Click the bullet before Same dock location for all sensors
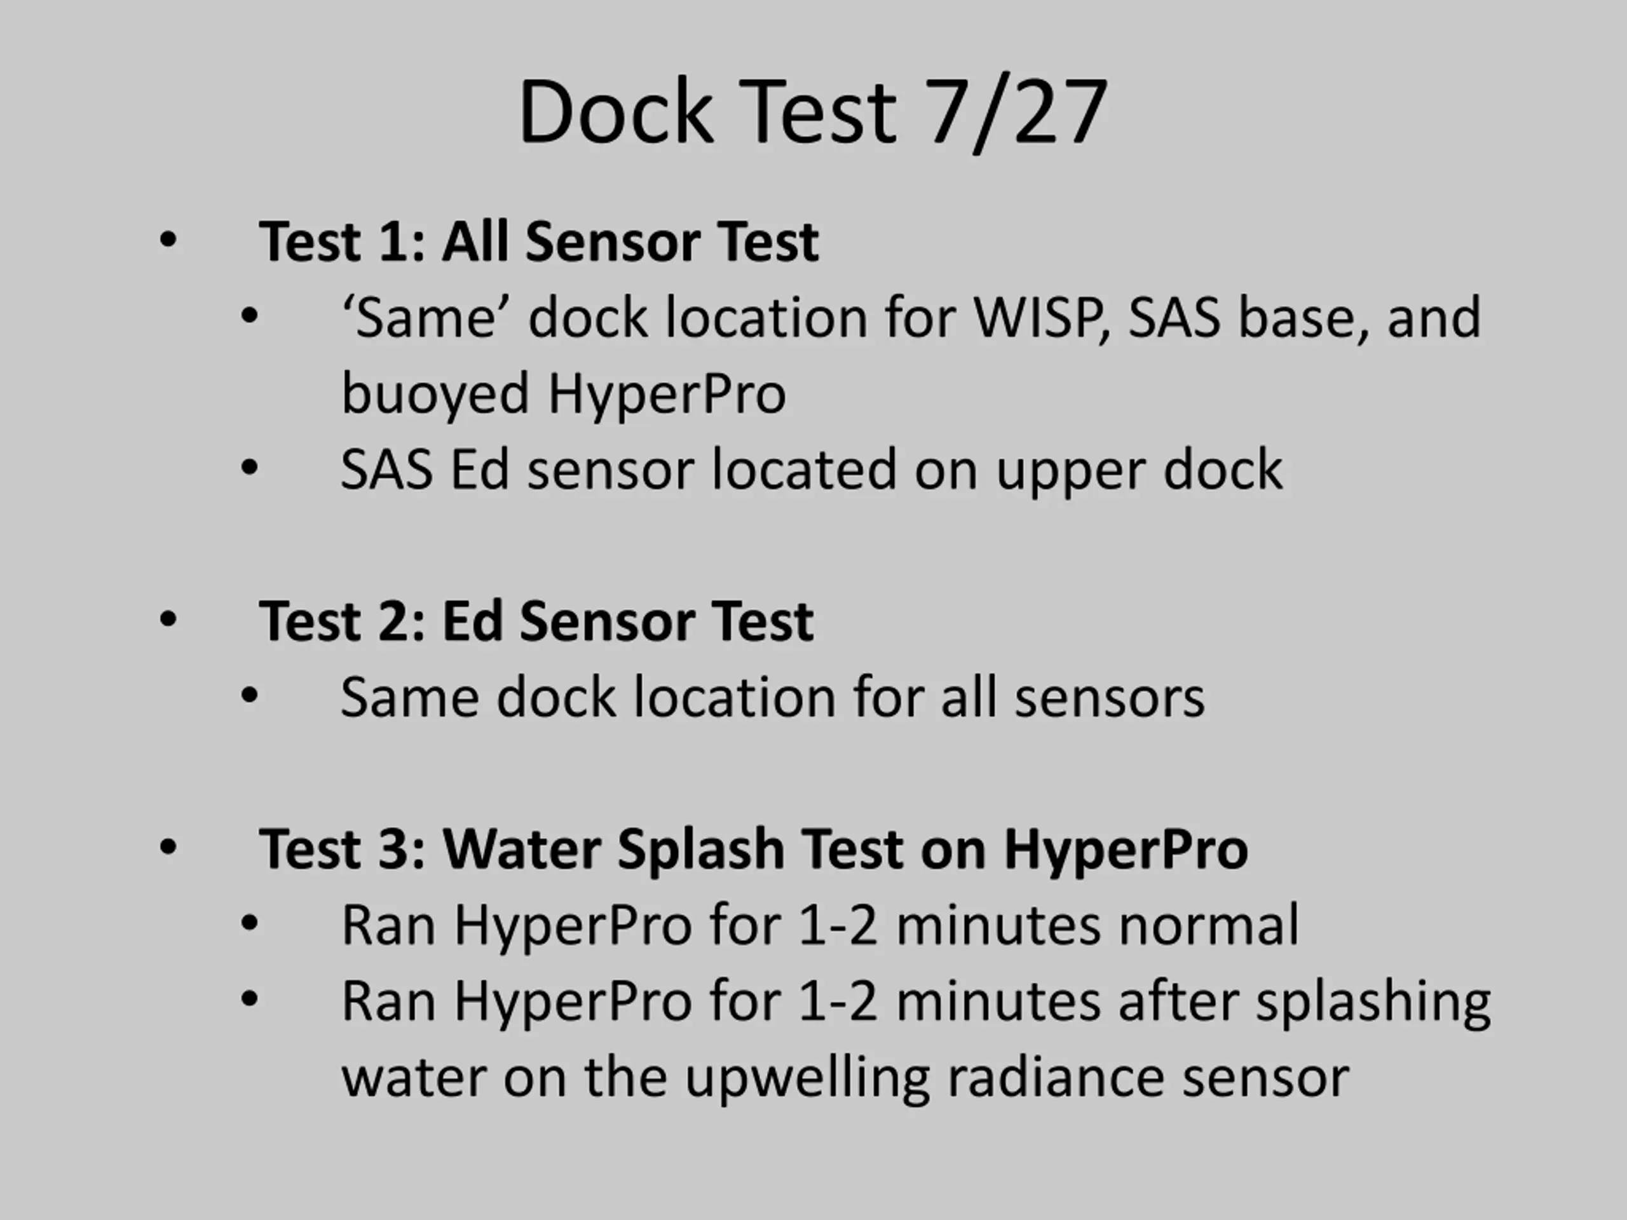 tap(249, 696)
